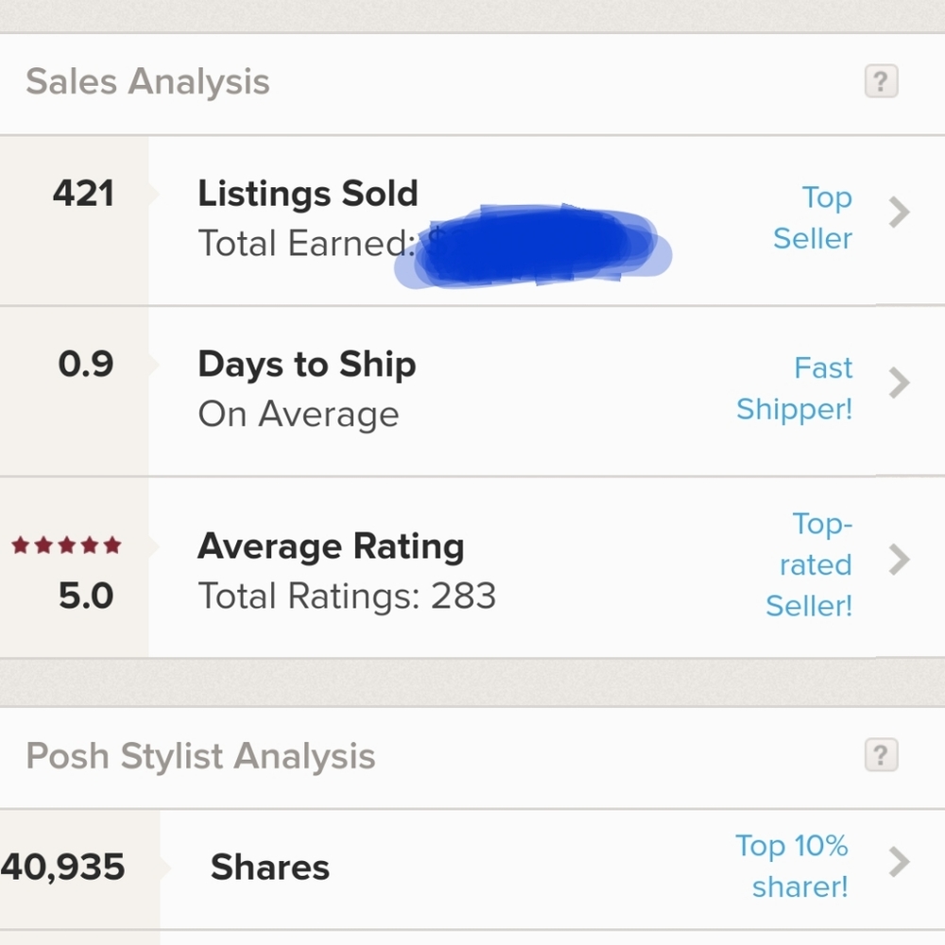This screenshot has width=945, height=945.
Task: Select the Listings Sold title
Action: point(307,194)
